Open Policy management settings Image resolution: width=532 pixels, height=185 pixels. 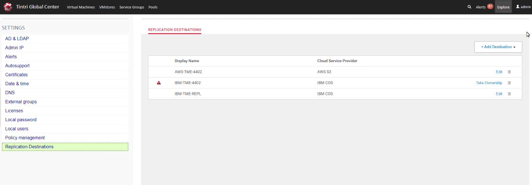pyautogui.click(x=65, y=138)
